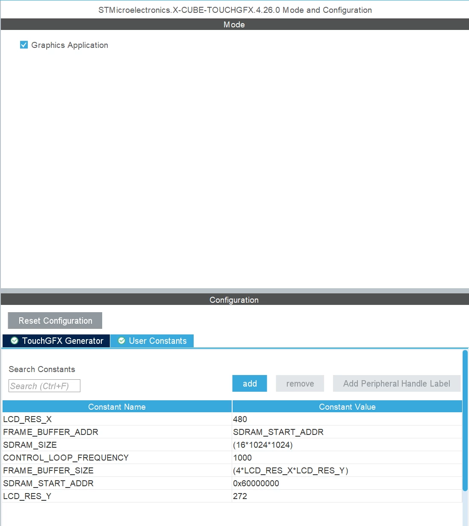The height and width of the screenshot is (526, 469).
Task: Select the LCD_RES_Y constant name
Action: click(x=27, y=496)
